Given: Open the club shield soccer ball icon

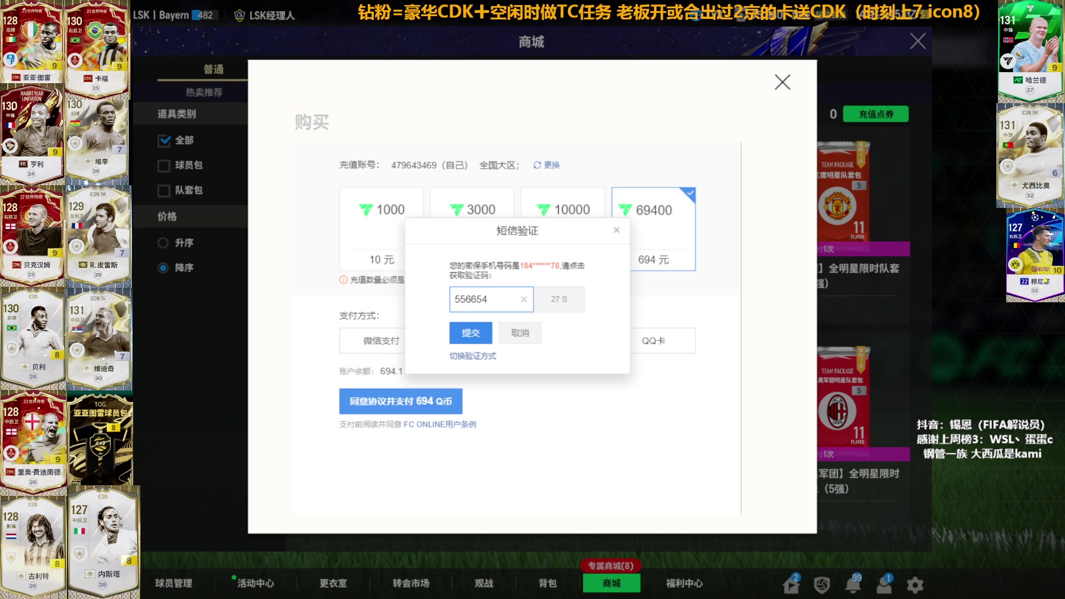Looking at the screenshot, I should click(822, 585).
